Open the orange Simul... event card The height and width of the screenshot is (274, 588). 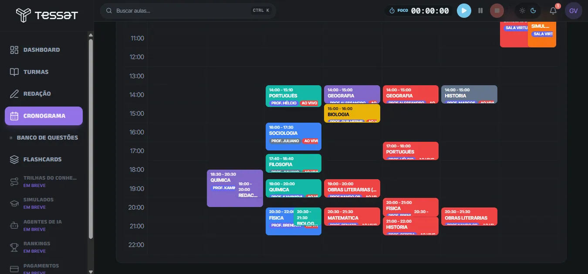(x=542, y=33)
